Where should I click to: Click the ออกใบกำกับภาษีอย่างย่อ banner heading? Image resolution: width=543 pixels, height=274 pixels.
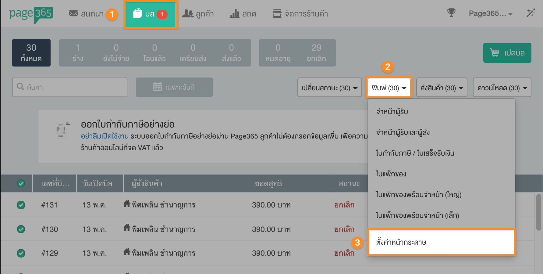pos(128,124)
